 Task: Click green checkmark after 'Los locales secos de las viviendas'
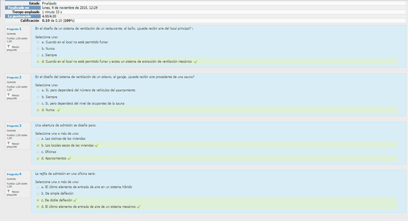tap(97, 145)
